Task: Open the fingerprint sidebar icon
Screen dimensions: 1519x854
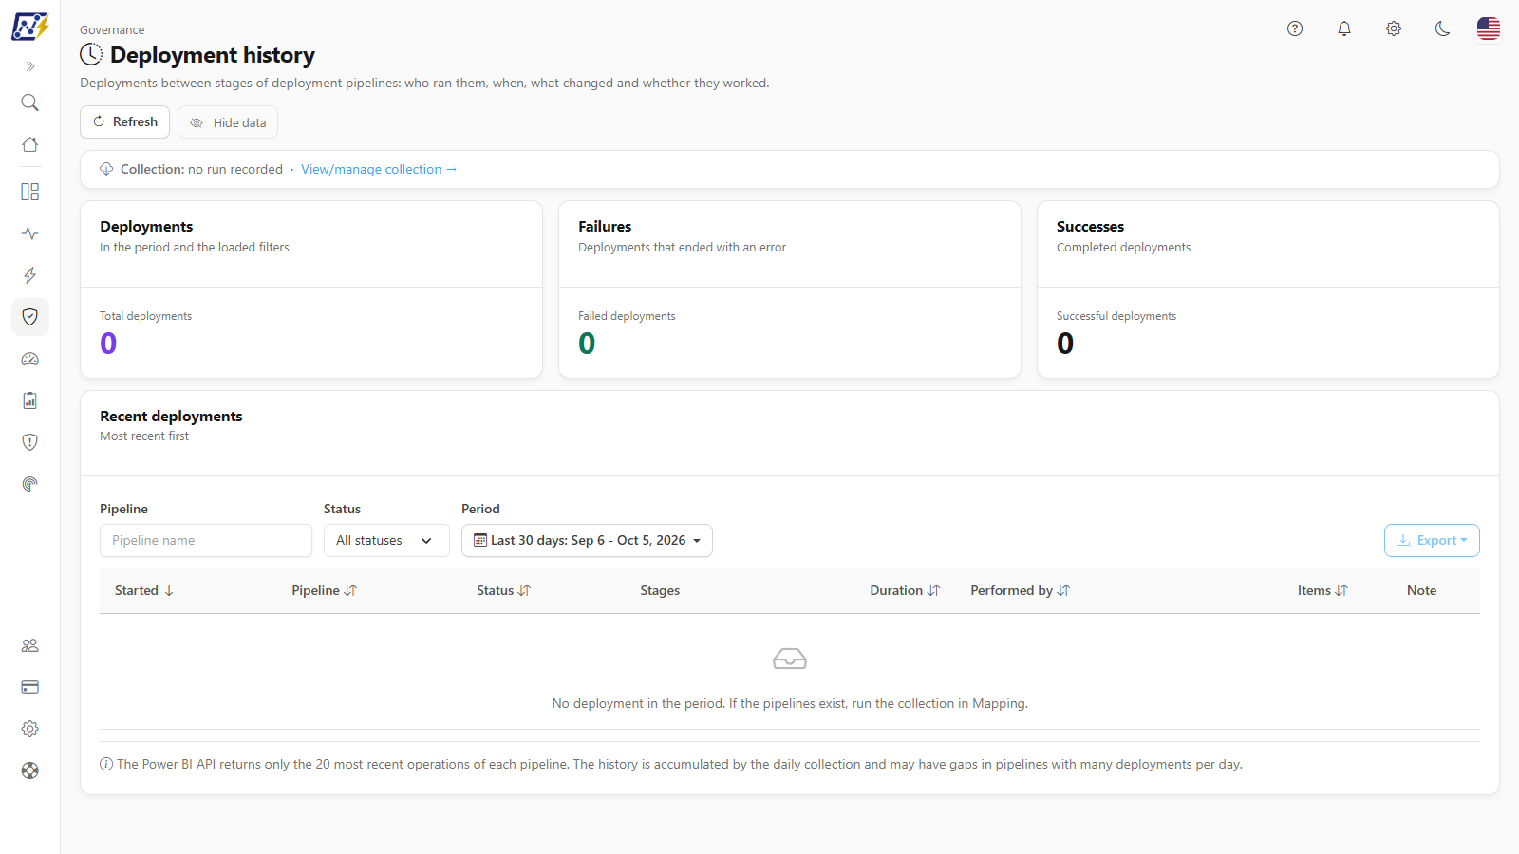Action: [30, 484]
